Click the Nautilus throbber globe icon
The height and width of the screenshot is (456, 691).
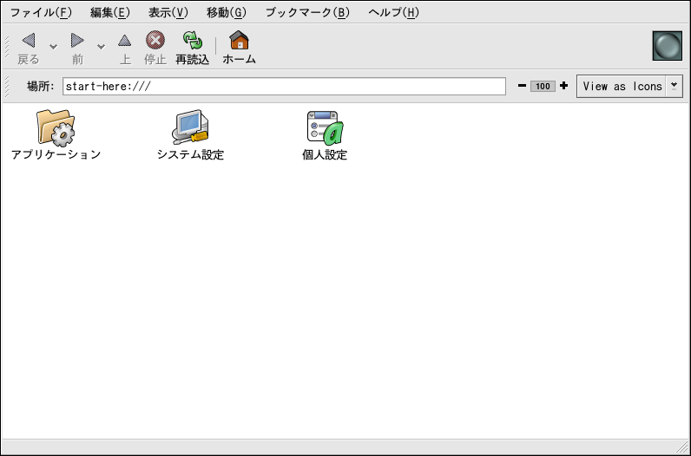pos(667,46)
